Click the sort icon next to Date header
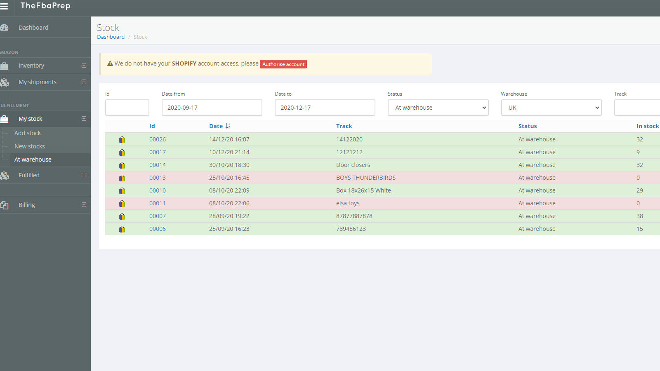Viewport: 660px width, 371px height. pos(227,126)
